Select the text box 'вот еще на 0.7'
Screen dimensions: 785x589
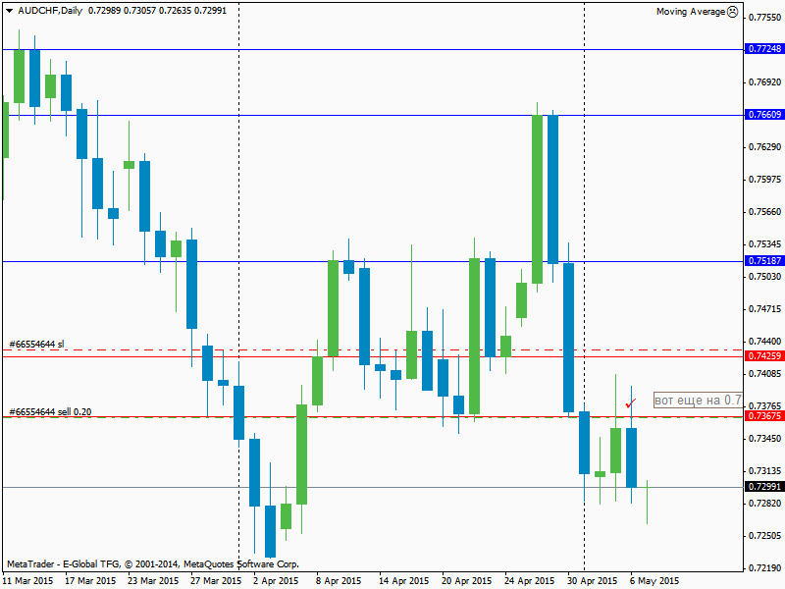point(698,400)
